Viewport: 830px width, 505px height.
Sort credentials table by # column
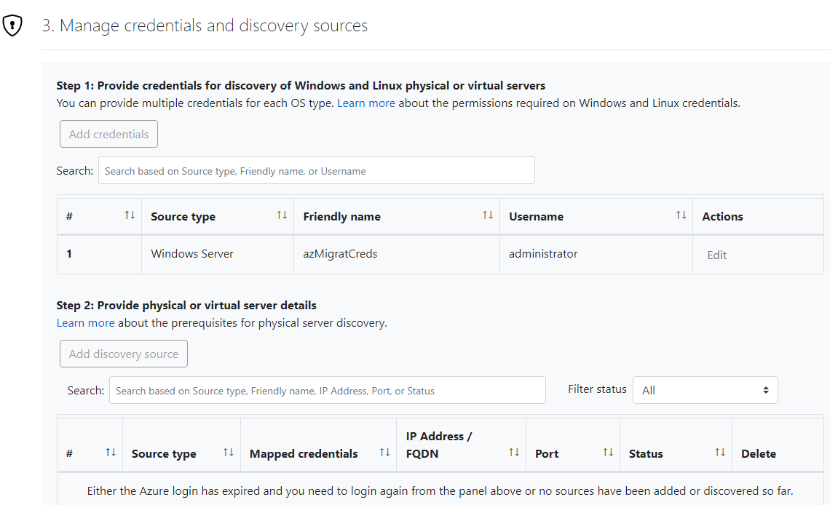130,215
